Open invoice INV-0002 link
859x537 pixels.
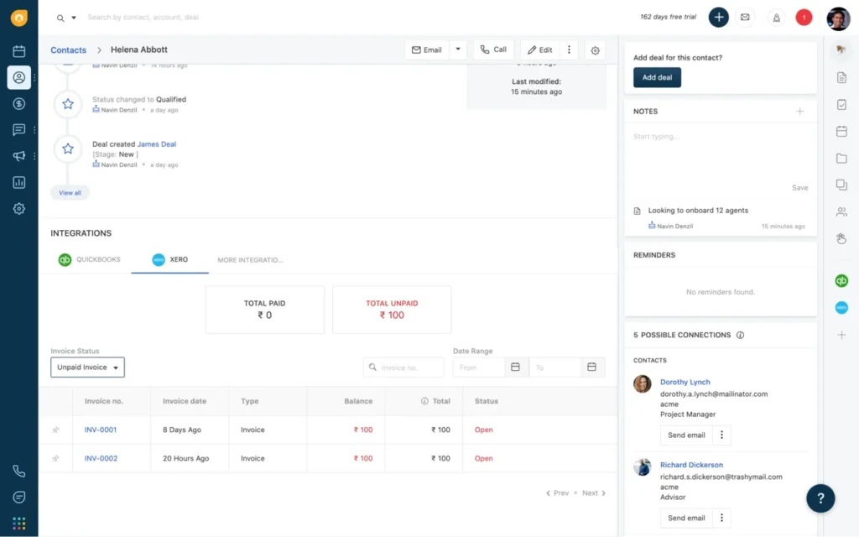[101, 458]
